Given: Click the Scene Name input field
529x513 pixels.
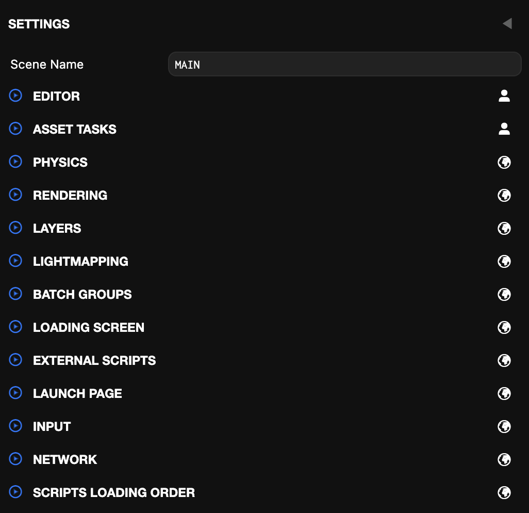Looking at the screenshot, I should (344, 65).
